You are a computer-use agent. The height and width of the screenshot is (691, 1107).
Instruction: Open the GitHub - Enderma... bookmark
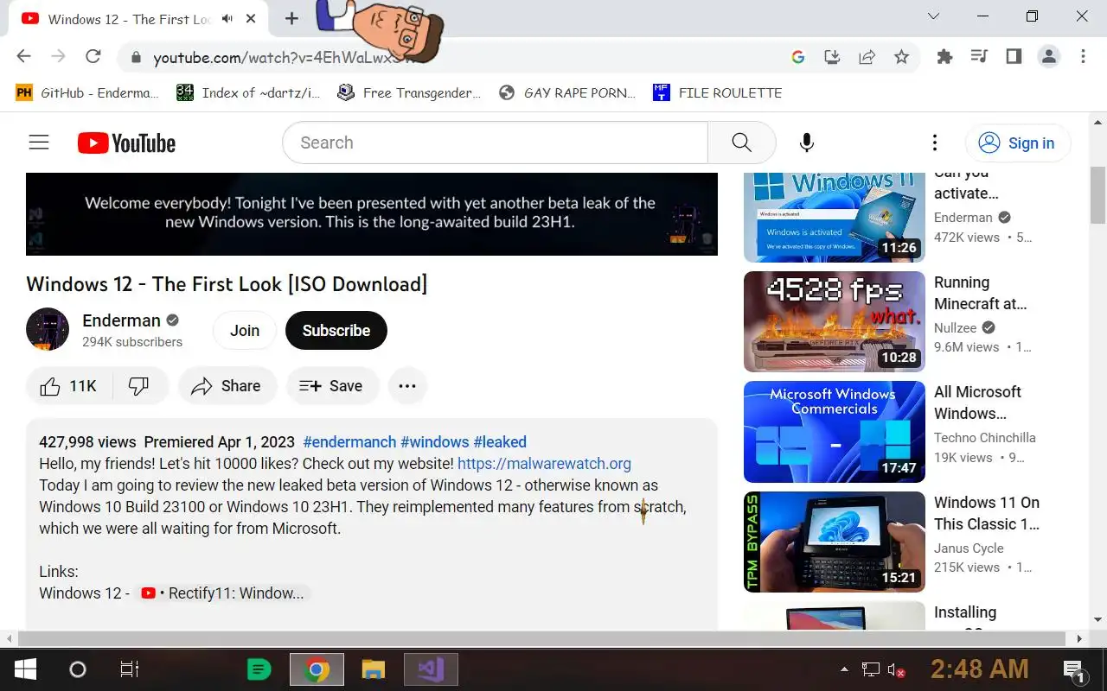88,92
